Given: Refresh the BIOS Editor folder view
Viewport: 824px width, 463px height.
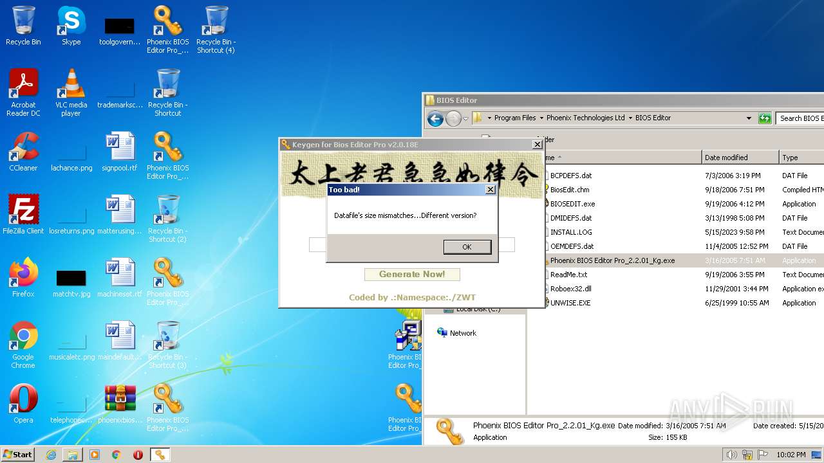Looking at the screenshot, I should [765, 118].
